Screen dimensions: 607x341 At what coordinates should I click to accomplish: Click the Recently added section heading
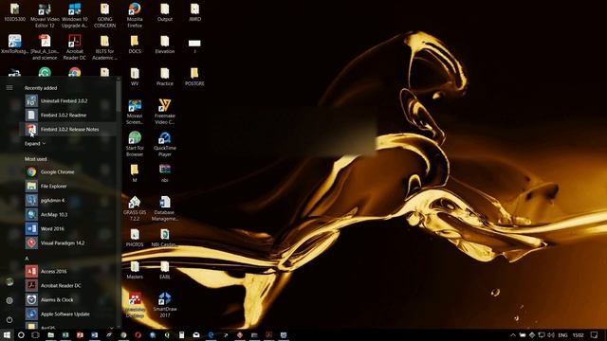coord(41,88)
